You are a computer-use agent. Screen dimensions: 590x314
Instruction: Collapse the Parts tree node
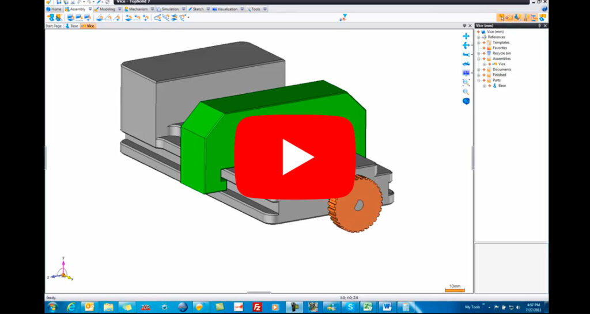pyautogui.click(x=479, y=80)
